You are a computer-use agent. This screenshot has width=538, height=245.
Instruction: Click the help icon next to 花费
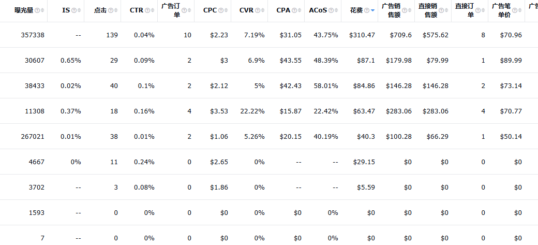[x=367, y=10]
